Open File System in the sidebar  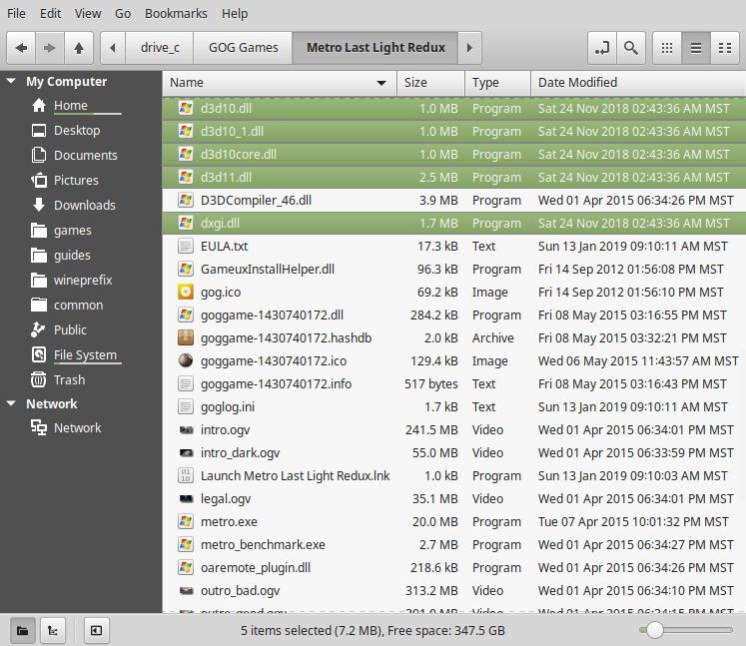85,354
